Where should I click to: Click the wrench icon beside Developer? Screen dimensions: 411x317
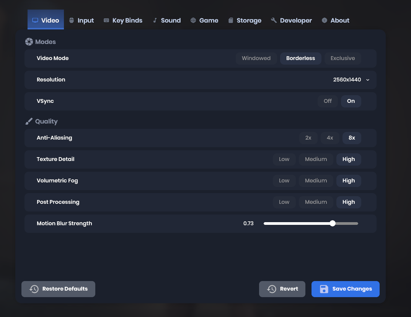tap(274, 20)
